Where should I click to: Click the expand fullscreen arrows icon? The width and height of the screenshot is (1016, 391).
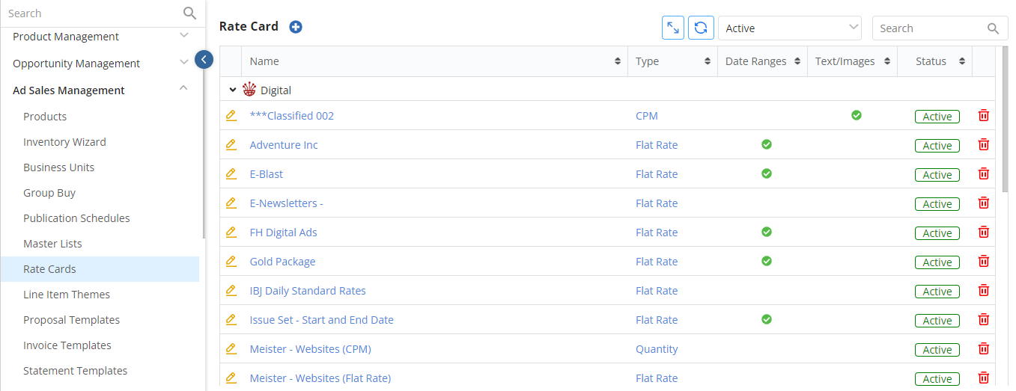(673, 28)
